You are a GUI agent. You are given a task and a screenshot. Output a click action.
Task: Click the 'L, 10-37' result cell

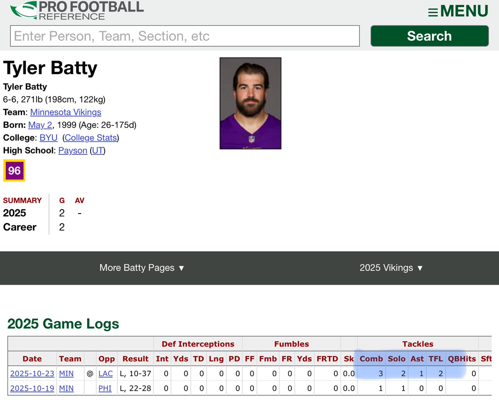click(x=136, y=374)
